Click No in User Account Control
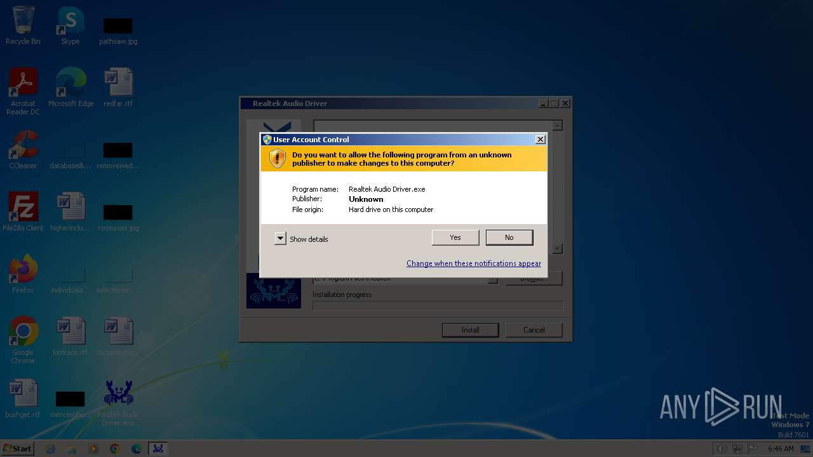Viewport: 813px width, 457px height. [x=509, y=237]
